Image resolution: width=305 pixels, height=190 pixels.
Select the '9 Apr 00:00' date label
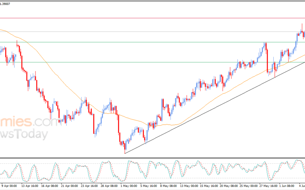pyautogui.click(x=9, y=186)
